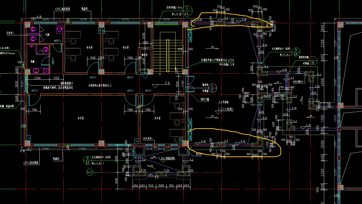The image size is (362, 204).
Task: Select the 1350 dimension text
Action: click(x=56, y=78)
